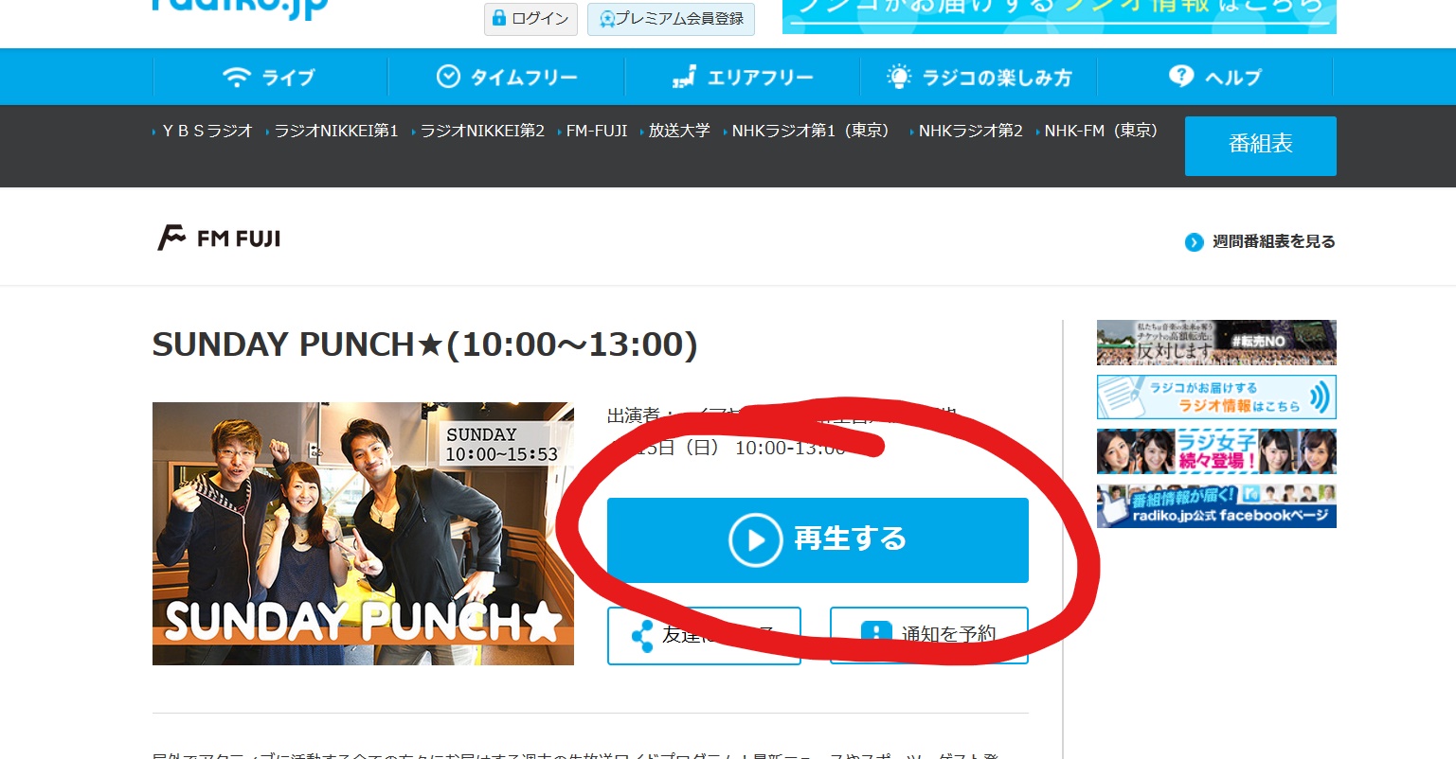
Task: Select the エリアフリー menu item
Action: pos(742,77)
